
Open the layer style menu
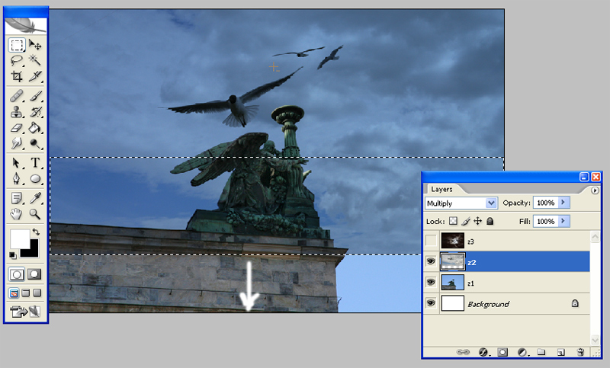coord(483,352)
